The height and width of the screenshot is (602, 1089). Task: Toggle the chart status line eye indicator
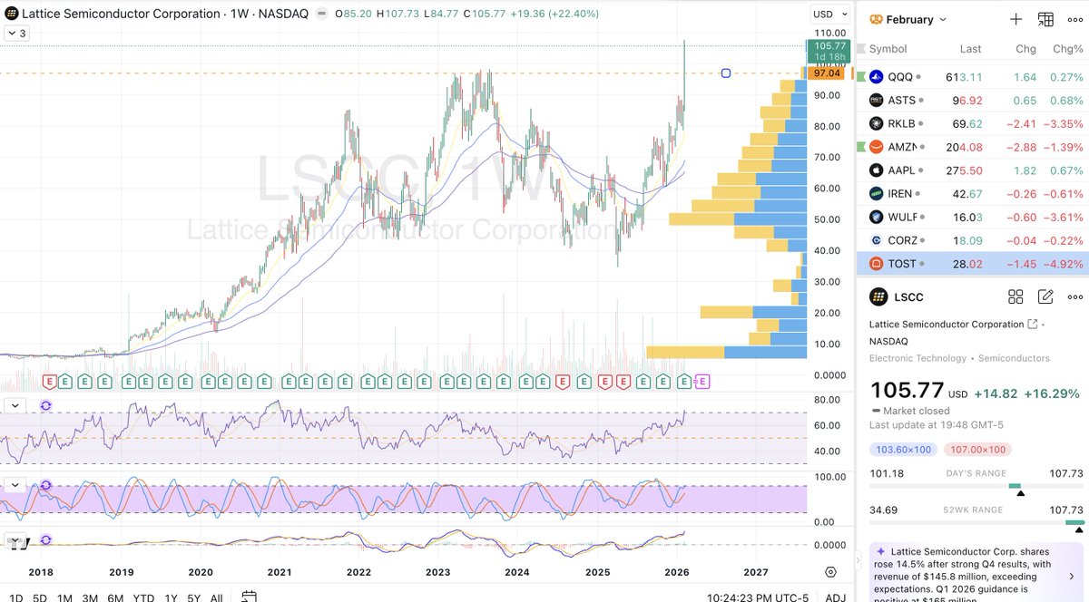[319, 14]
